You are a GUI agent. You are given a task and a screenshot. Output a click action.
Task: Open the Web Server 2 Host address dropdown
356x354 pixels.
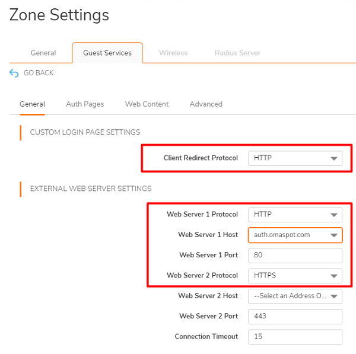(x=295, y=295)
